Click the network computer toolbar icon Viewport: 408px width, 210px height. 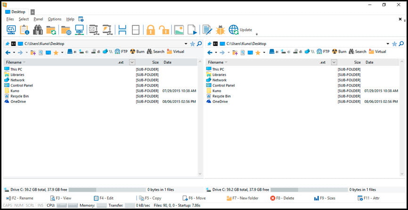click(79, 30)
